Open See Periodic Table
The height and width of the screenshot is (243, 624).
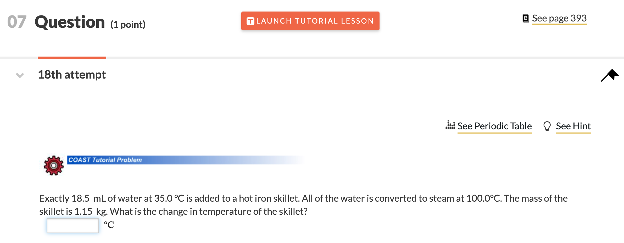click(x=494, y=126)
